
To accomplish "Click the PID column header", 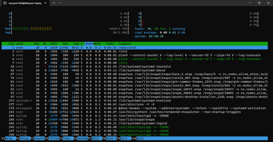I will click(11, 44).
